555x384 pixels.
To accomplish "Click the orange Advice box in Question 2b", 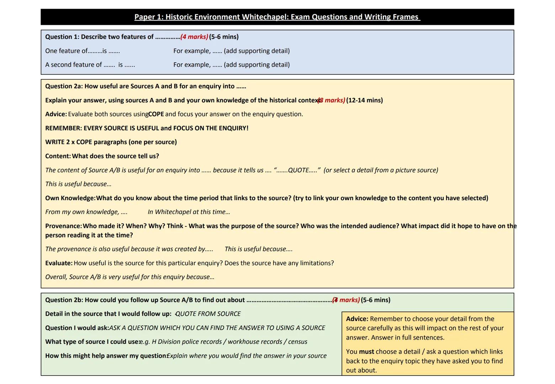I will click(x=427, y=343).
